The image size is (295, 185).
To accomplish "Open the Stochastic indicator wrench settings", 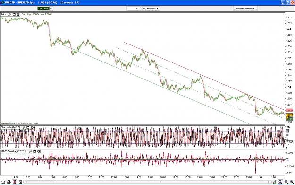I will 24,127.
